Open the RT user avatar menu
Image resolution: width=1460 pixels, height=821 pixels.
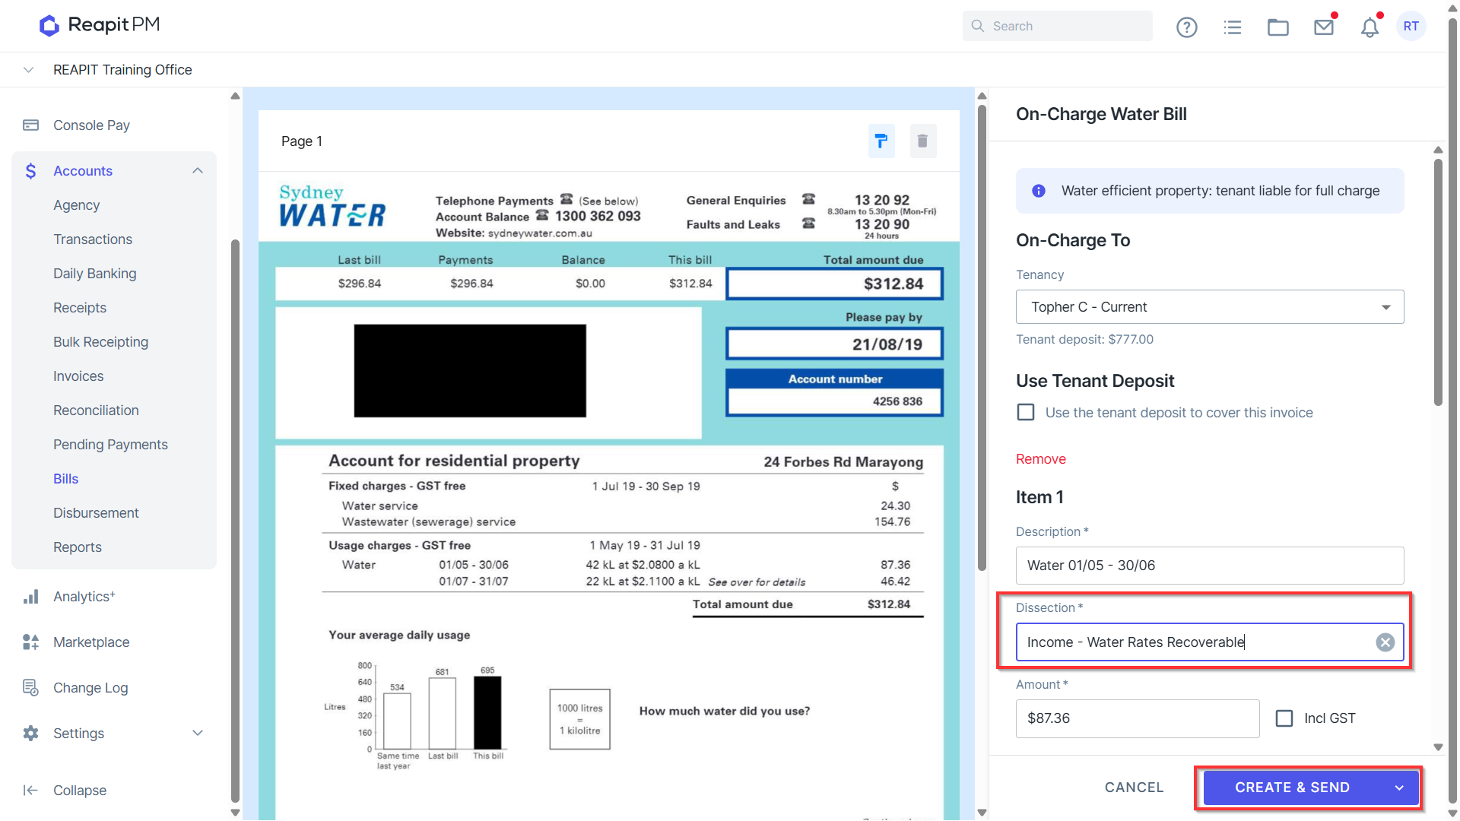coord(1411,26)
